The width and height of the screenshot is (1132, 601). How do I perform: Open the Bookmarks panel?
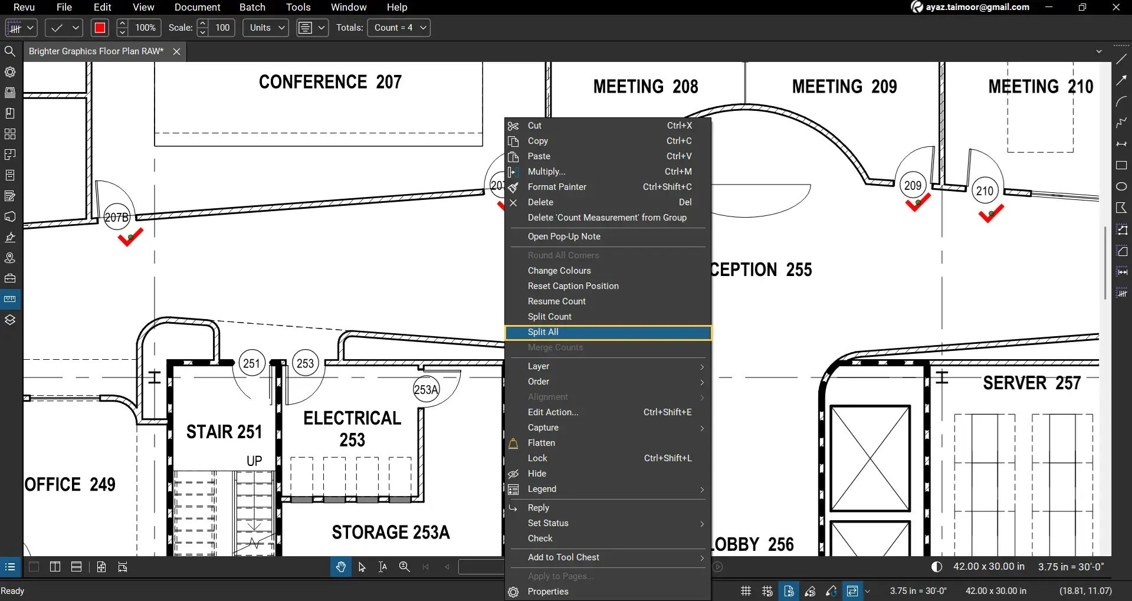point(10,113)
